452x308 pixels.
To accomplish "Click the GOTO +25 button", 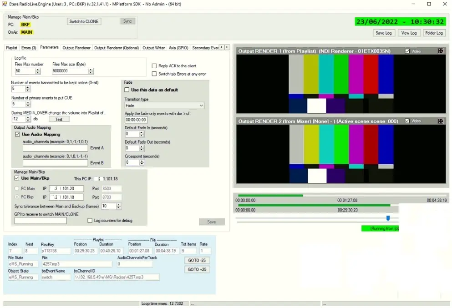I will tap(197, 269).
